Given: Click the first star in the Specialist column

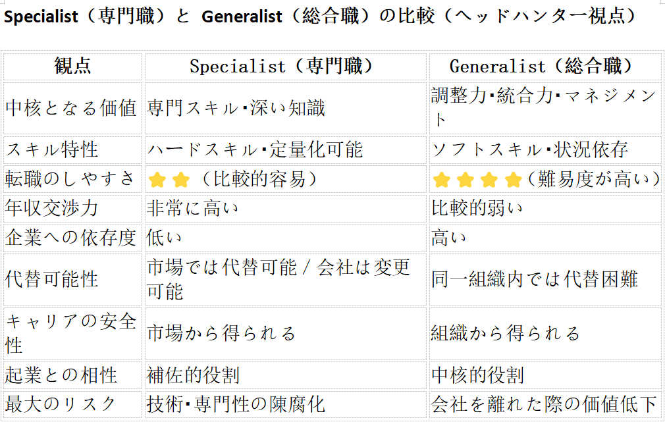Looking at the screenshot, I should [x=156, y=179].
